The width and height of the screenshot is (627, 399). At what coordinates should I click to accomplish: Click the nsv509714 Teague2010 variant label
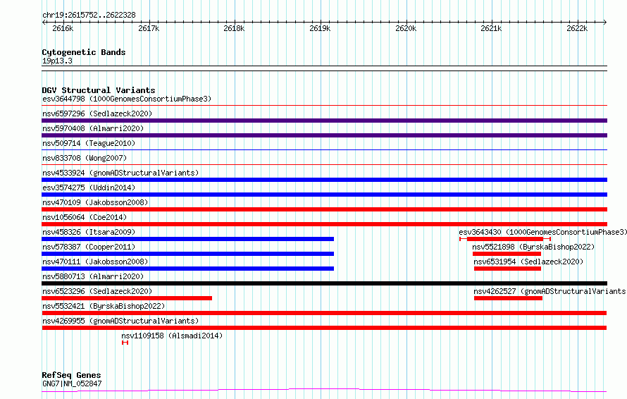89,143
